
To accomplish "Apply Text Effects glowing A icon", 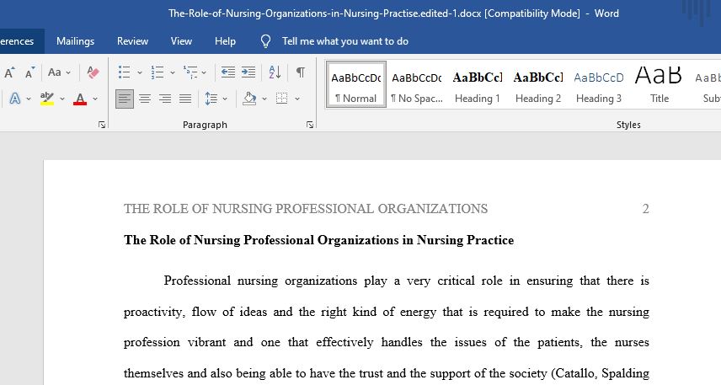I will [14, 99].
